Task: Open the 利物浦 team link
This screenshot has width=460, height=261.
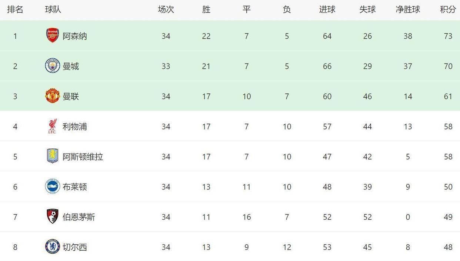Action: click(75, 127)
